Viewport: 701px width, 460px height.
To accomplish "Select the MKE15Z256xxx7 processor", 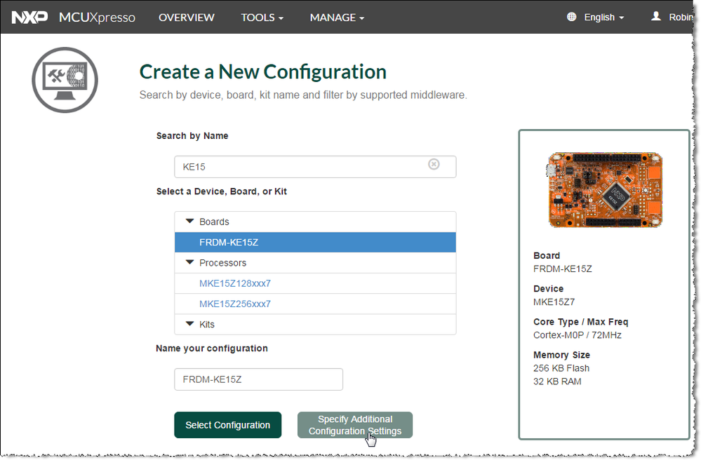I will click(x=235, y=304).
